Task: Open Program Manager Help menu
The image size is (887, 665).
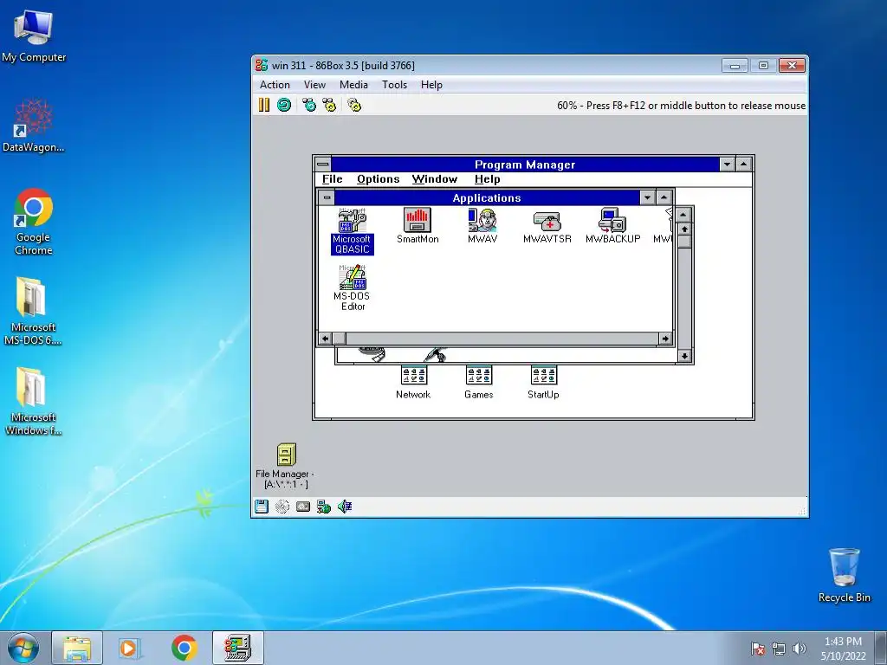Action: 487,179
